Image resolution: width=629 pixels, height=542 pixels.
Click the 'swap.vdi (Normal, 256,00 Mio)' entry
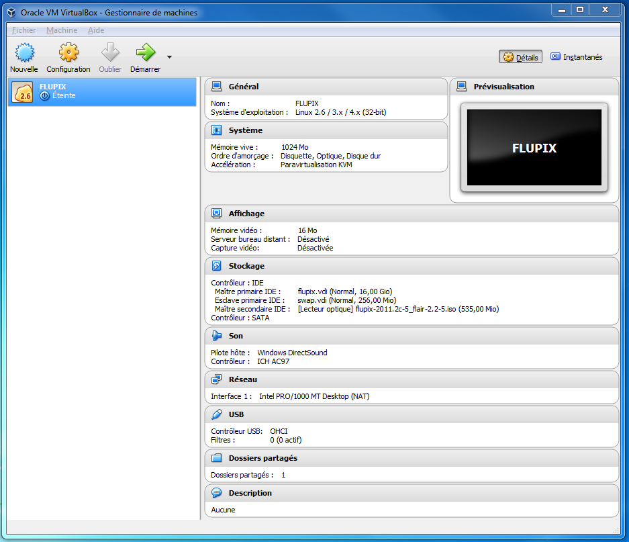(x=346, y=300)
